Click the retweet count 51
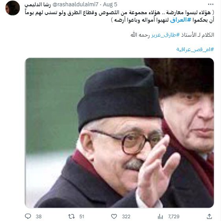 point(82,217)
